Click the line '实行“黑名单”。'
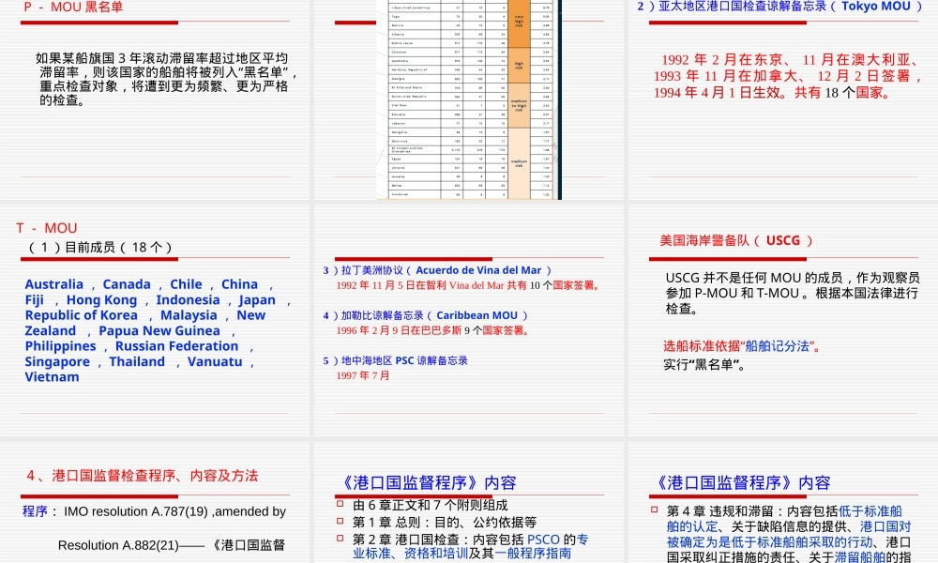Image resolution: width=938 pixels, height=563 pixels. point(704,364)
